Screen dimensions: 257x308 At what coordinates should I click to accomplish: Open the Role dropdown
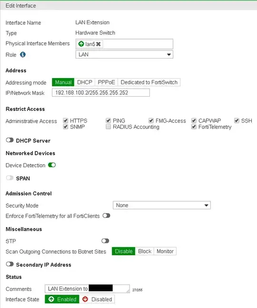[x=124, y=55]
